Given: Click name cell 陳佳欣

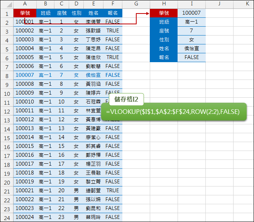Looking at the screenshot, I should pyautogui.click(x=93, y=58).
